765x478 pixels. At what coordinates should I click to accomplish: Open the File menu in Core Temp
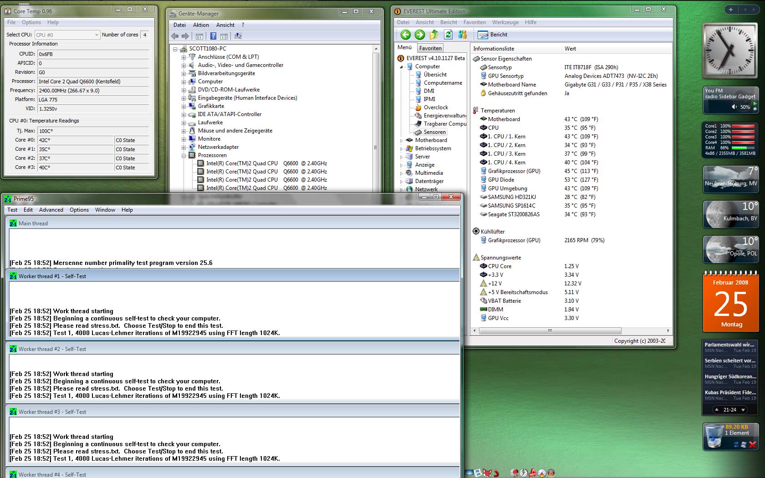click(11, 22)
